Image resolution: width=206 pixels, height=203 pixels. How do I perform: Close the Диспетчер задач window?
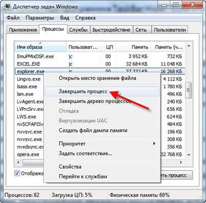192,4
